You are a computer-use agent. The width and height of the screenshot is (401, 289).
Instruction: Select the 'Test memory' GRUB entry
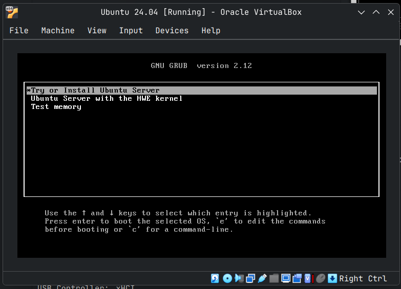[56, 107]
